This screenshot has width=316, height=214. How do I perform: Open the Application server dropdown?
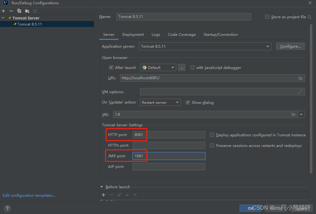[205, 46]
